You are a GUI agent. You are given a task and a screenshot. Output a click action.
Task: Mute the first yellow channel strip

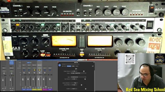pos(33,88)
